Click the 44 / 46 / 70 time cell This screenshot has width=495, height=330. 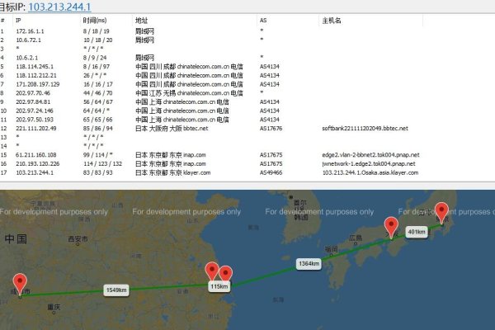[98, 93]
